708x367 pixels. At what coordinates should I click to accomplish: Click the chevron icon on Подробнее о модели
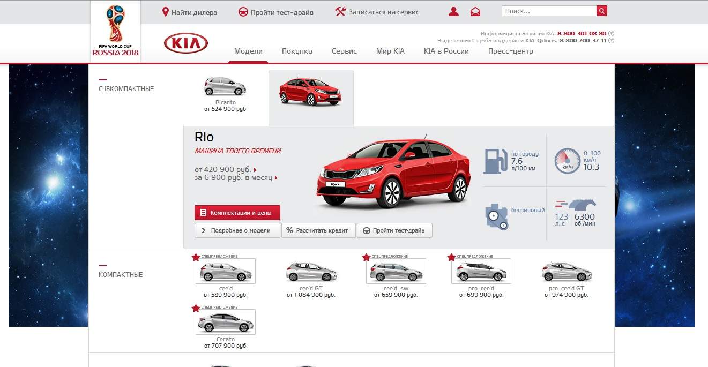204,230
